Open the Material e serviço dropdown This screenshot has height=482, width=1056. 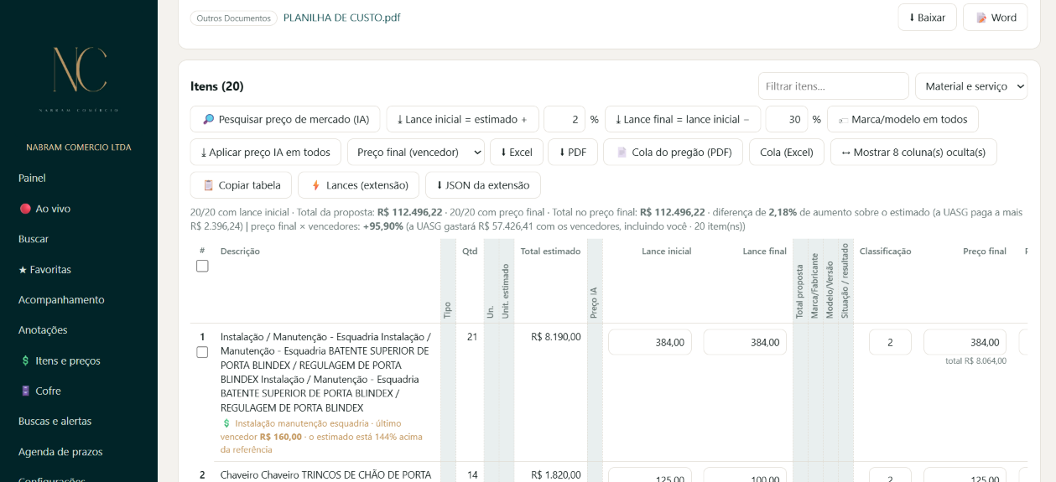(x=971, y=86)
